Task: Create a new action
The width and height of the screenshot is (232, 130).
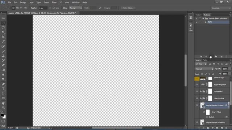Action: [221, 57]
